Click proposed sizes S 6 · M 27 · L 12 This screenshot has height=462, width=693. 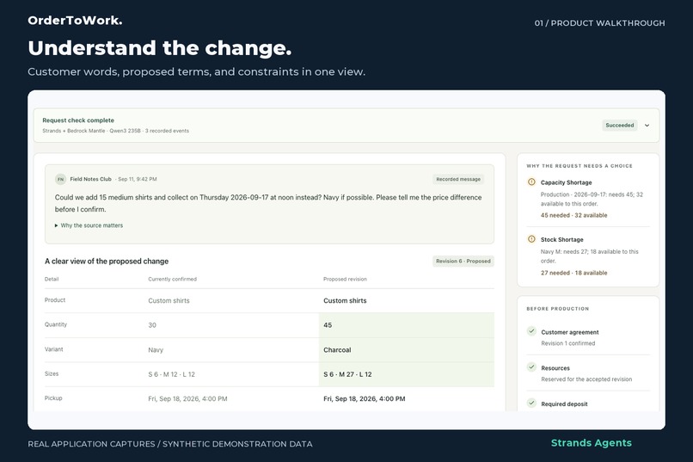pyautogui.click(x=347, y=374)
